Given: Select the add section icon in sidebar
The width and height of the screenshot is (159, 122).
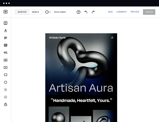Looking at the screenshot, I should [x=6, y=23].
